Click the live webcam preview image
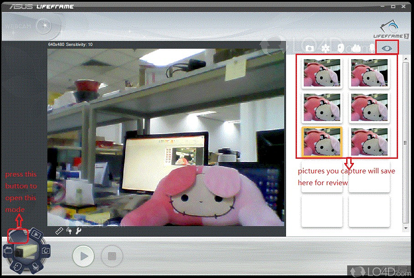The height and width of the screenshot is (278, 414). tap(166, 137)
